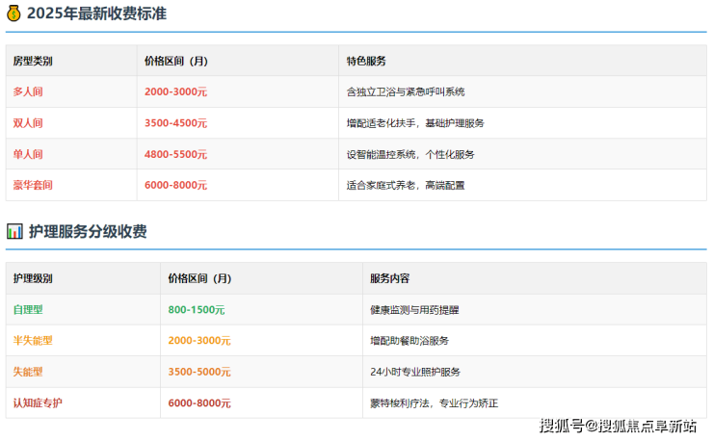Viewport: 713px width, 441px height.
Task: Select the 半失能型 care level
Action: (x=32, y=341)
